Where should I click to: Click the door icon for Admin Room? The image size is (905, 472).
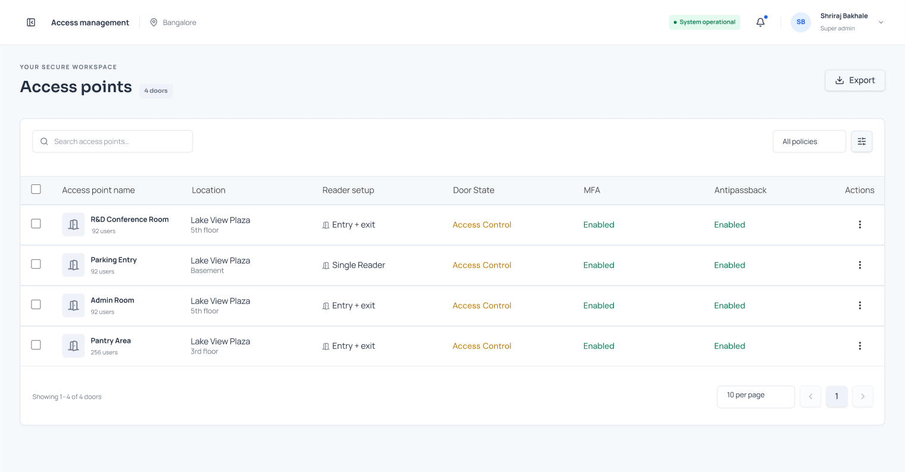[73, 306]
